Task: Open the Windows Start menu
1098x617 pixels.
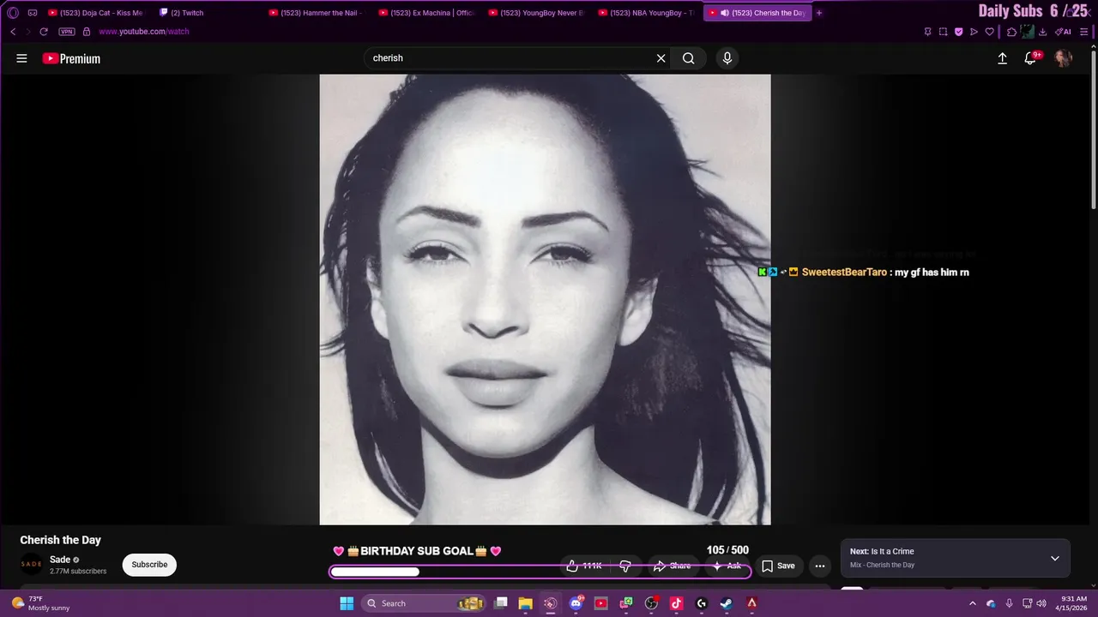Action: click(x=347, y=603)
